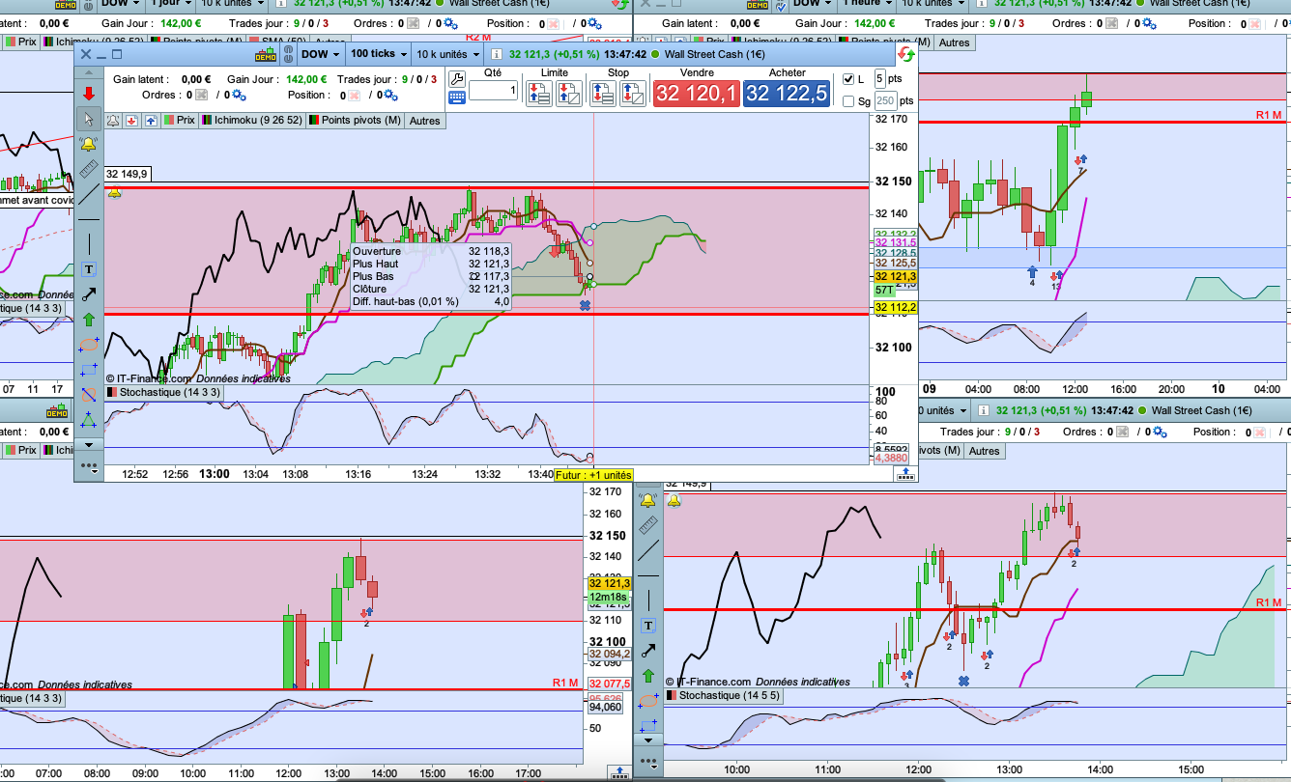Open the Position gear settings in front window
Image resolution: width=1291 pixels, height=782 pixels.
coord(391,95)
